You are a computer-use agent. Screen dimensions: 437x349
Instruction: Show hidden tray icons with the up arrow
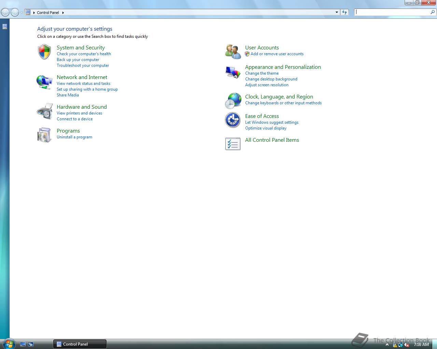coord(387,345)
